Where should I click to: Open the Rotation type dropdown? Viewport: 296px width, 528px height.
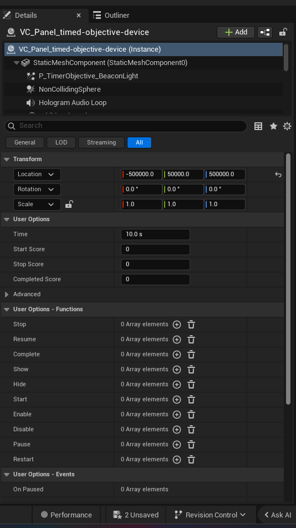[x=37, y=189]
